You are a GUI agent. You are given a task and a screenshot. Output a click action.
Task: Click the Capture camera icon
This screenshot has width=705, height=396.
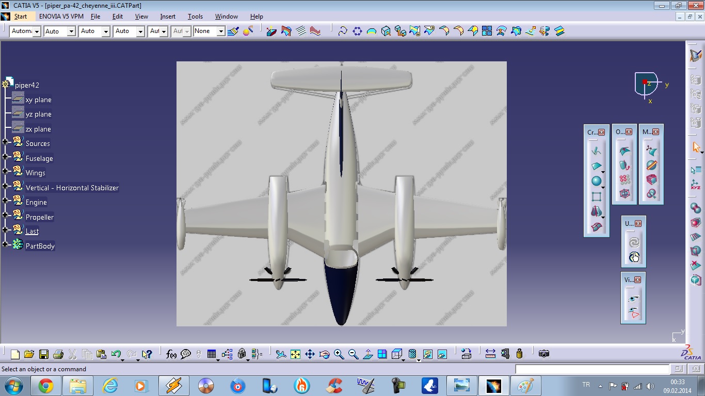[x=543, y=354]
